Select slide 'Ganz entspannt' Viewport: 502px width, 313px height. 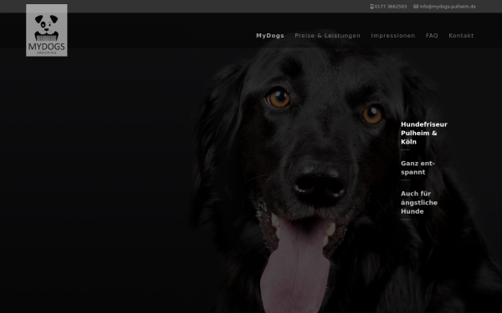pos(417,168)
